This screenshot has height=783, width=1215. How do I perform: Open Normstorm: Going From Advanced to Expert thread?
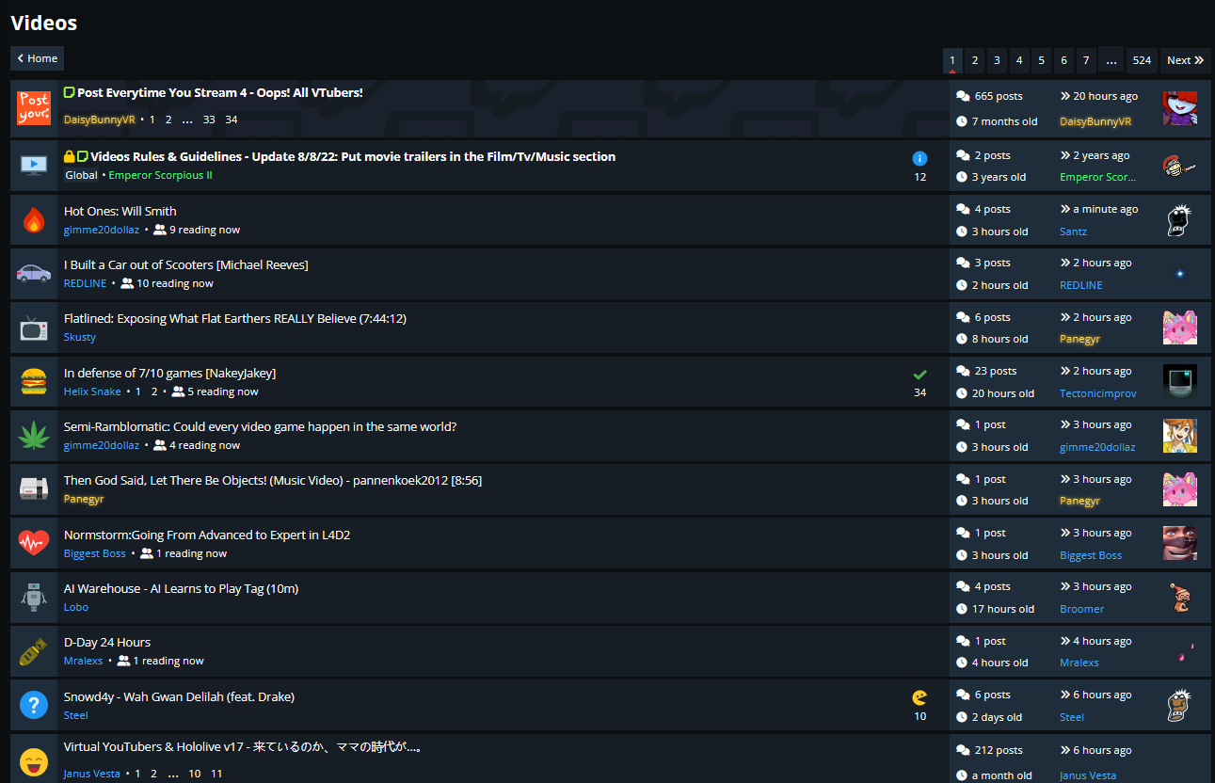[x=207, y=535]
